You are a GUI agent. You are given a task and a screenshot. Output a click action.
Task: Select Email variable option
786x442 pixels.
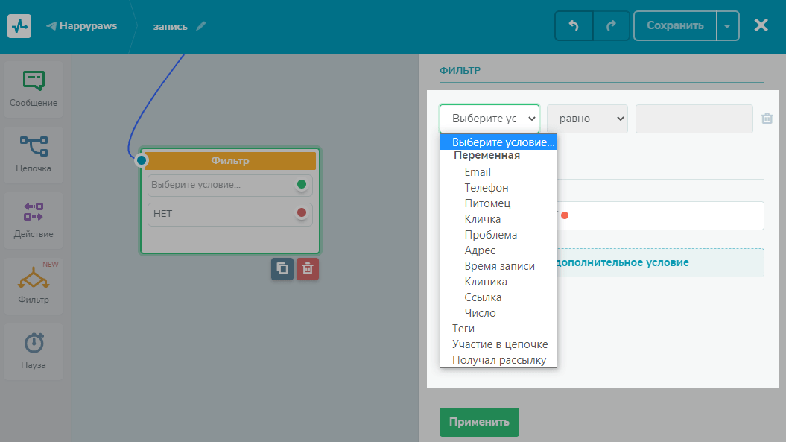[498, 172]
